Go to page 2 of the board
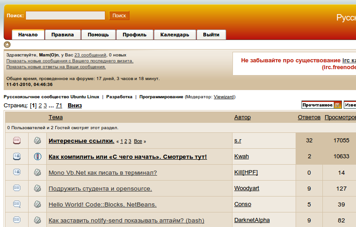 40,106
